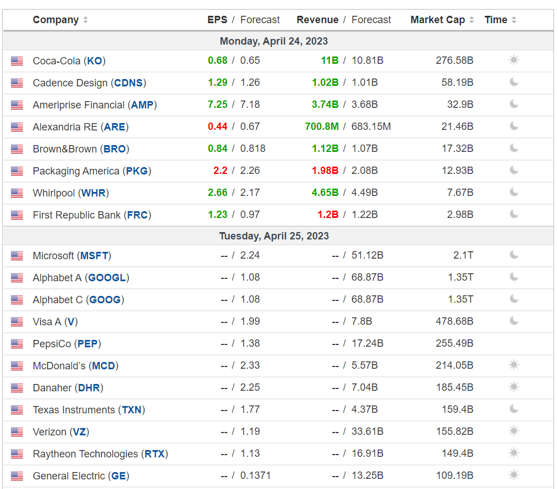Click the moon icon in Brown&Brown row
The image size is (558, 489).
(x=513, y=148)
